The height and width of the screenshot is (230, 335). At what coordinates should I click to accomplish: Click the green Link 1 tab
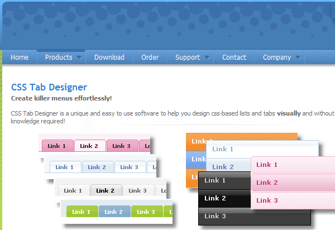(x=82, y=212)
